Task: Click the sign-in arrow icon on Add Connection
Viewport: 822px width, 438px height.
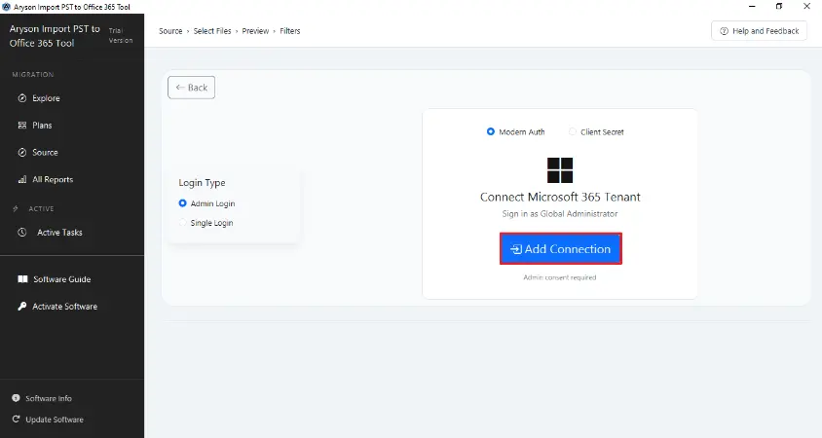Action: point(516,249)
